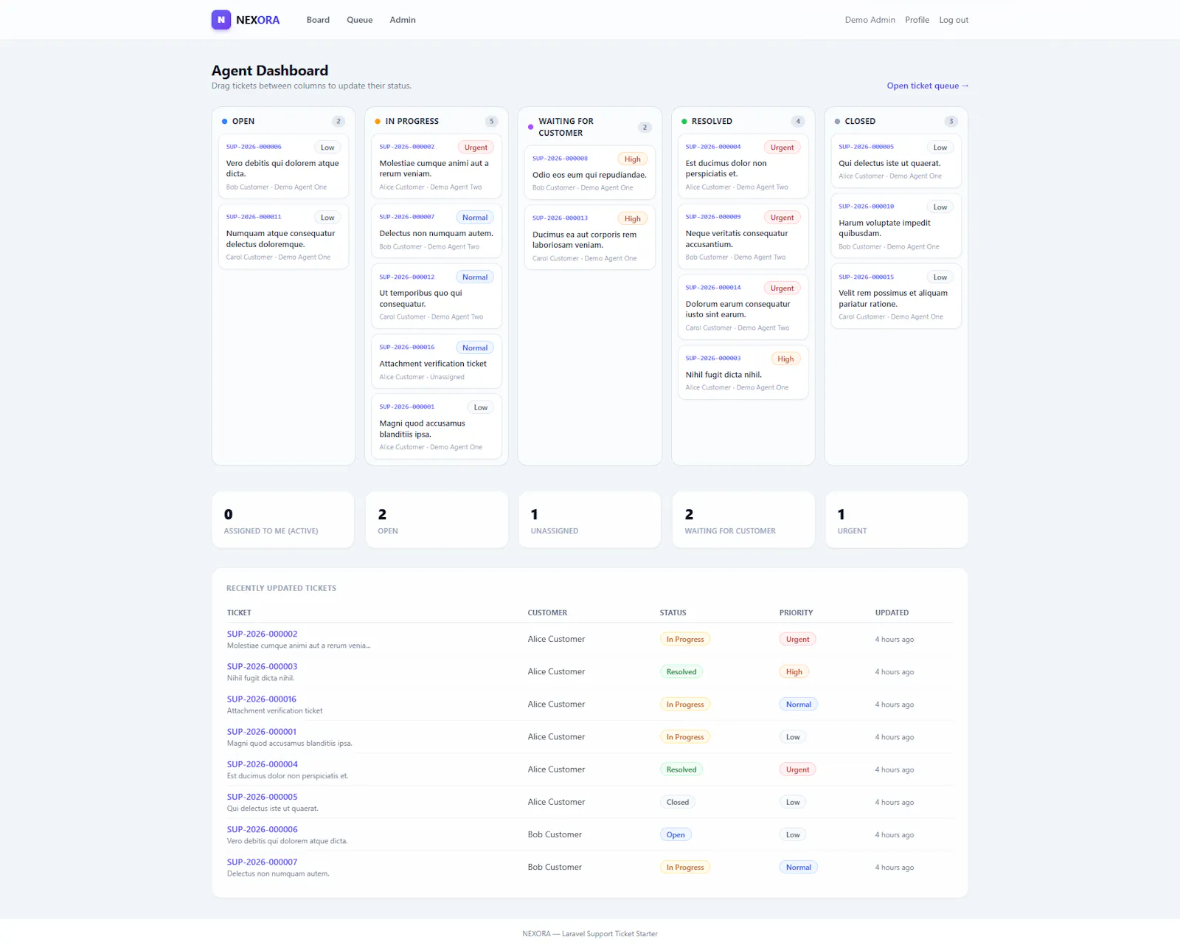Select ticket card SUP-2026-000011
This screenshot has width=1180, height=948.
pyautogui.click(x=283, y=236)
